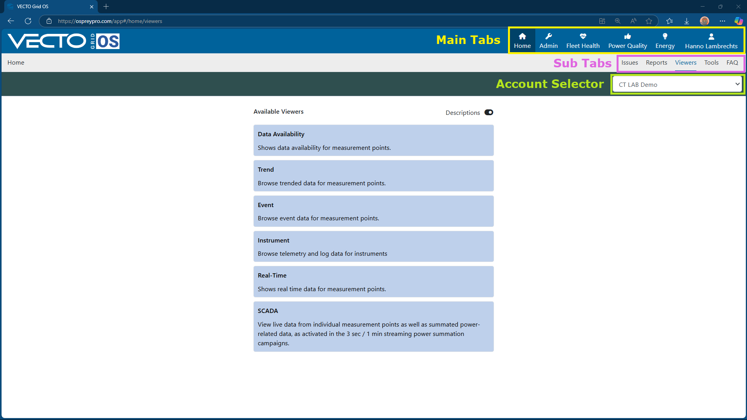This screenshot has width=747, height=420.
Task: Open the Instrument viewer card
Action: 373,246
